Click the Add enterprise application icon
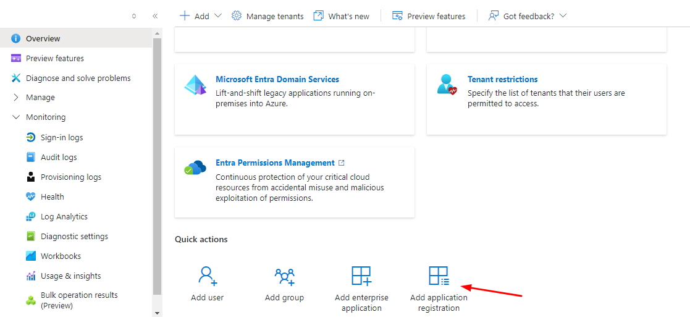The image size is (690, 317). (361, 276)
